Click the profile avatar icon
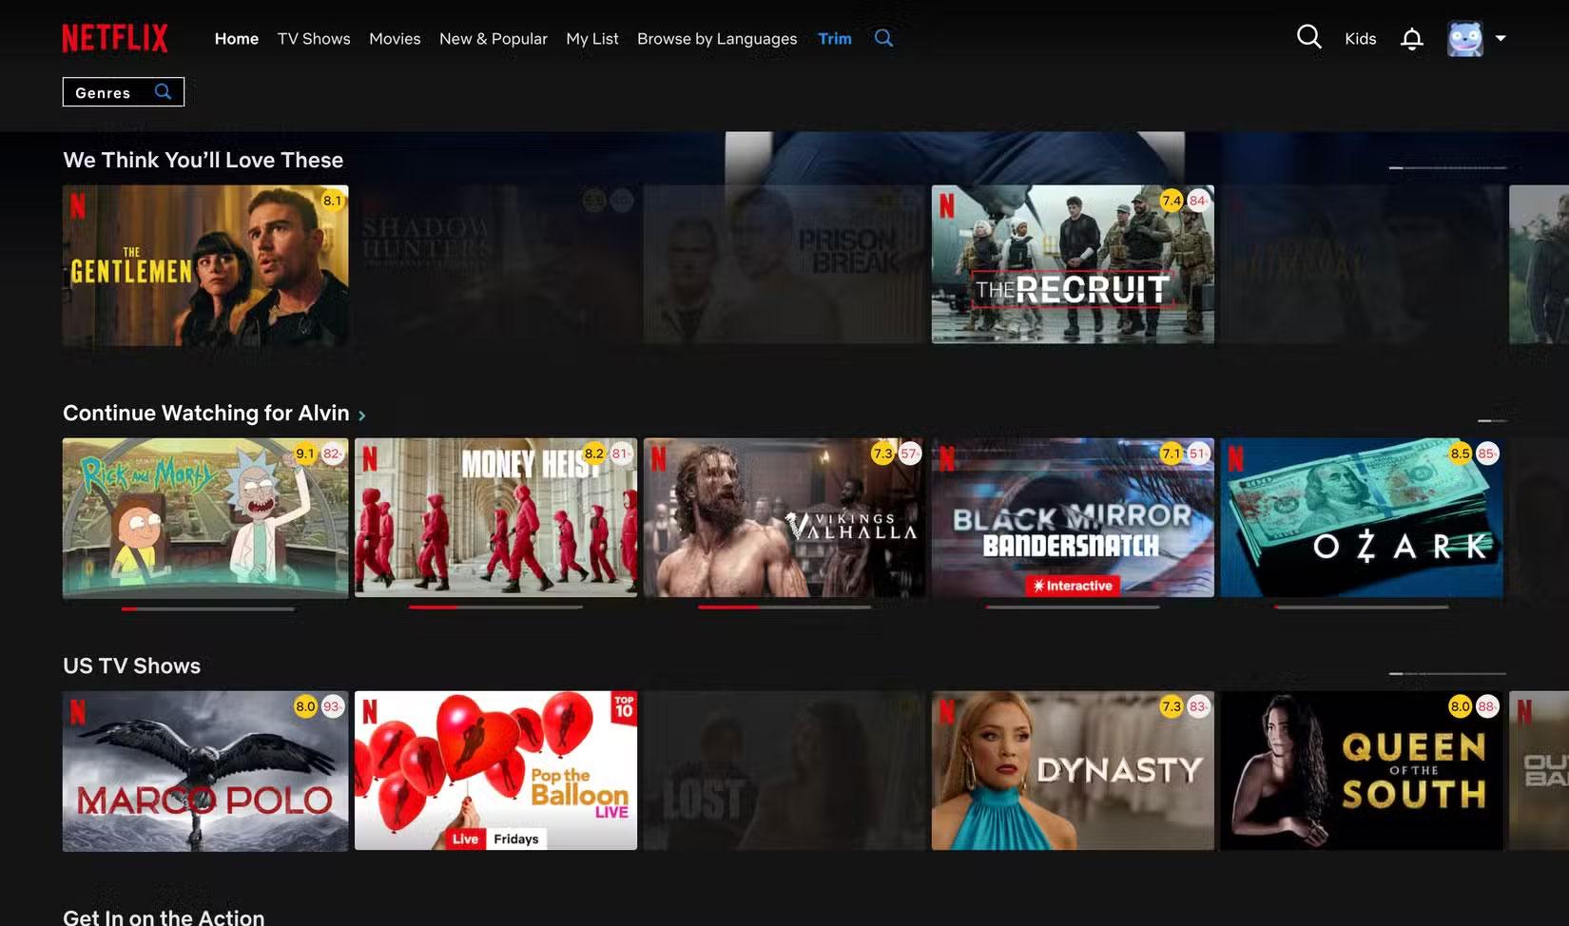 tap(1467, 38)
